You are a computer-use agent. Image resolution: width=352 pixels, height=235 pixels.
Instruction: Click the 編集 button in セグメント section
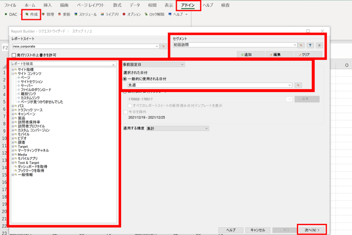[279, 55]
